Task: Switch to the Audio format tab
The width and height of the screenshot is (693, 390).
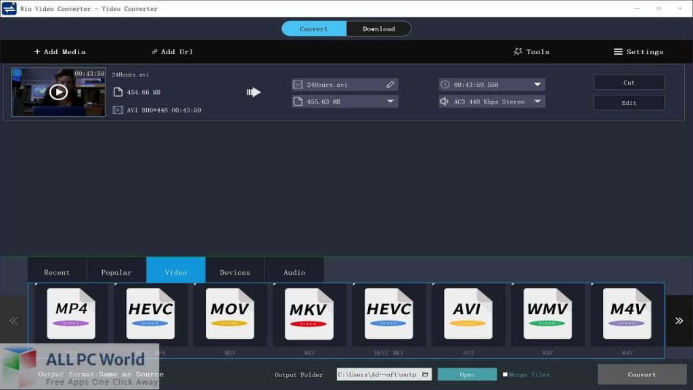Action: (294, 272)
